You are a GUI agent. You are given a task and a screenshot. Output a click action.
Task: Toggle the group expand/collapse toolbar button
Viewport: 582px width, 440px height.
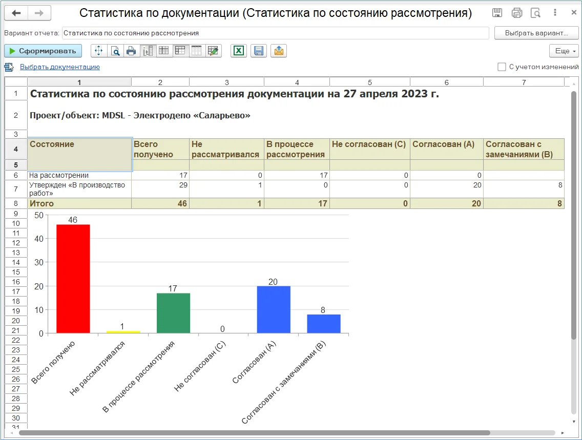click(x=148, y=51)
